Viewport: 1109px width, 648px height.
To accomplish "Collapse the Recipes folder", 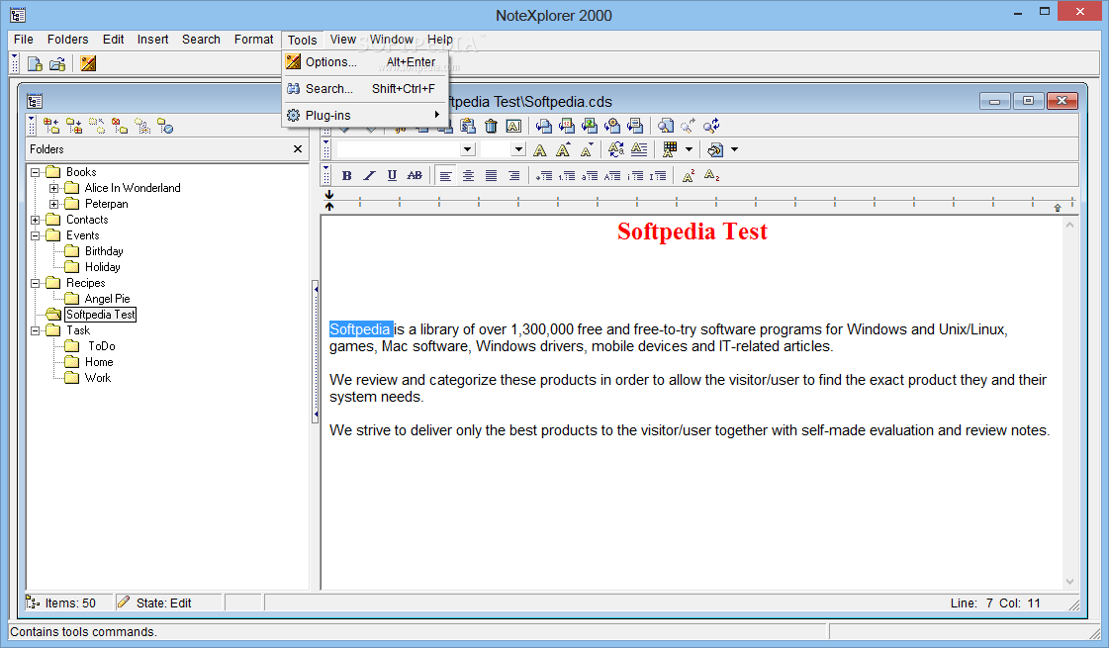I will tap(35, 283).
